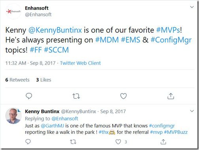Viewport: 199px width, 150px height.
Task: View the 3 Likes list
Action: [x=43, y=80]
